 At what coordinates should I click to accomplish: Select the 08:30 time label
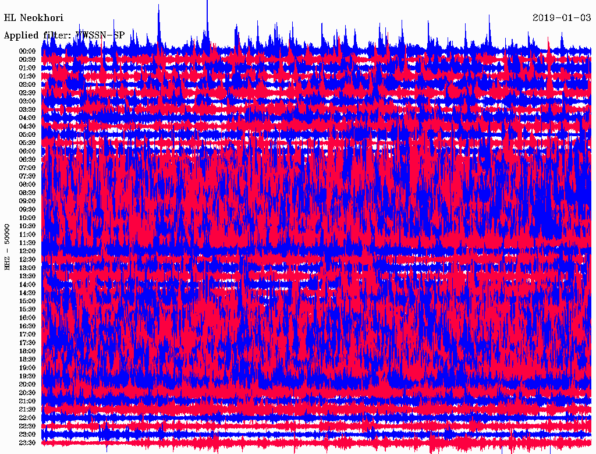(27, 193)
